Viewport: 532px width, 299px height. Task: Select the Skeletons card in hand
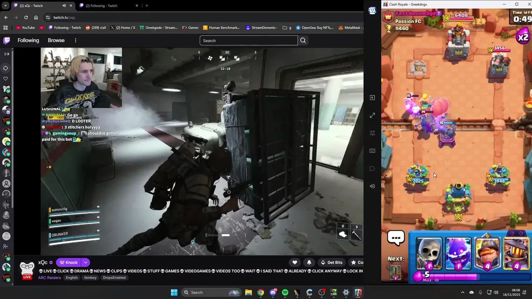[x=429, y=254]
